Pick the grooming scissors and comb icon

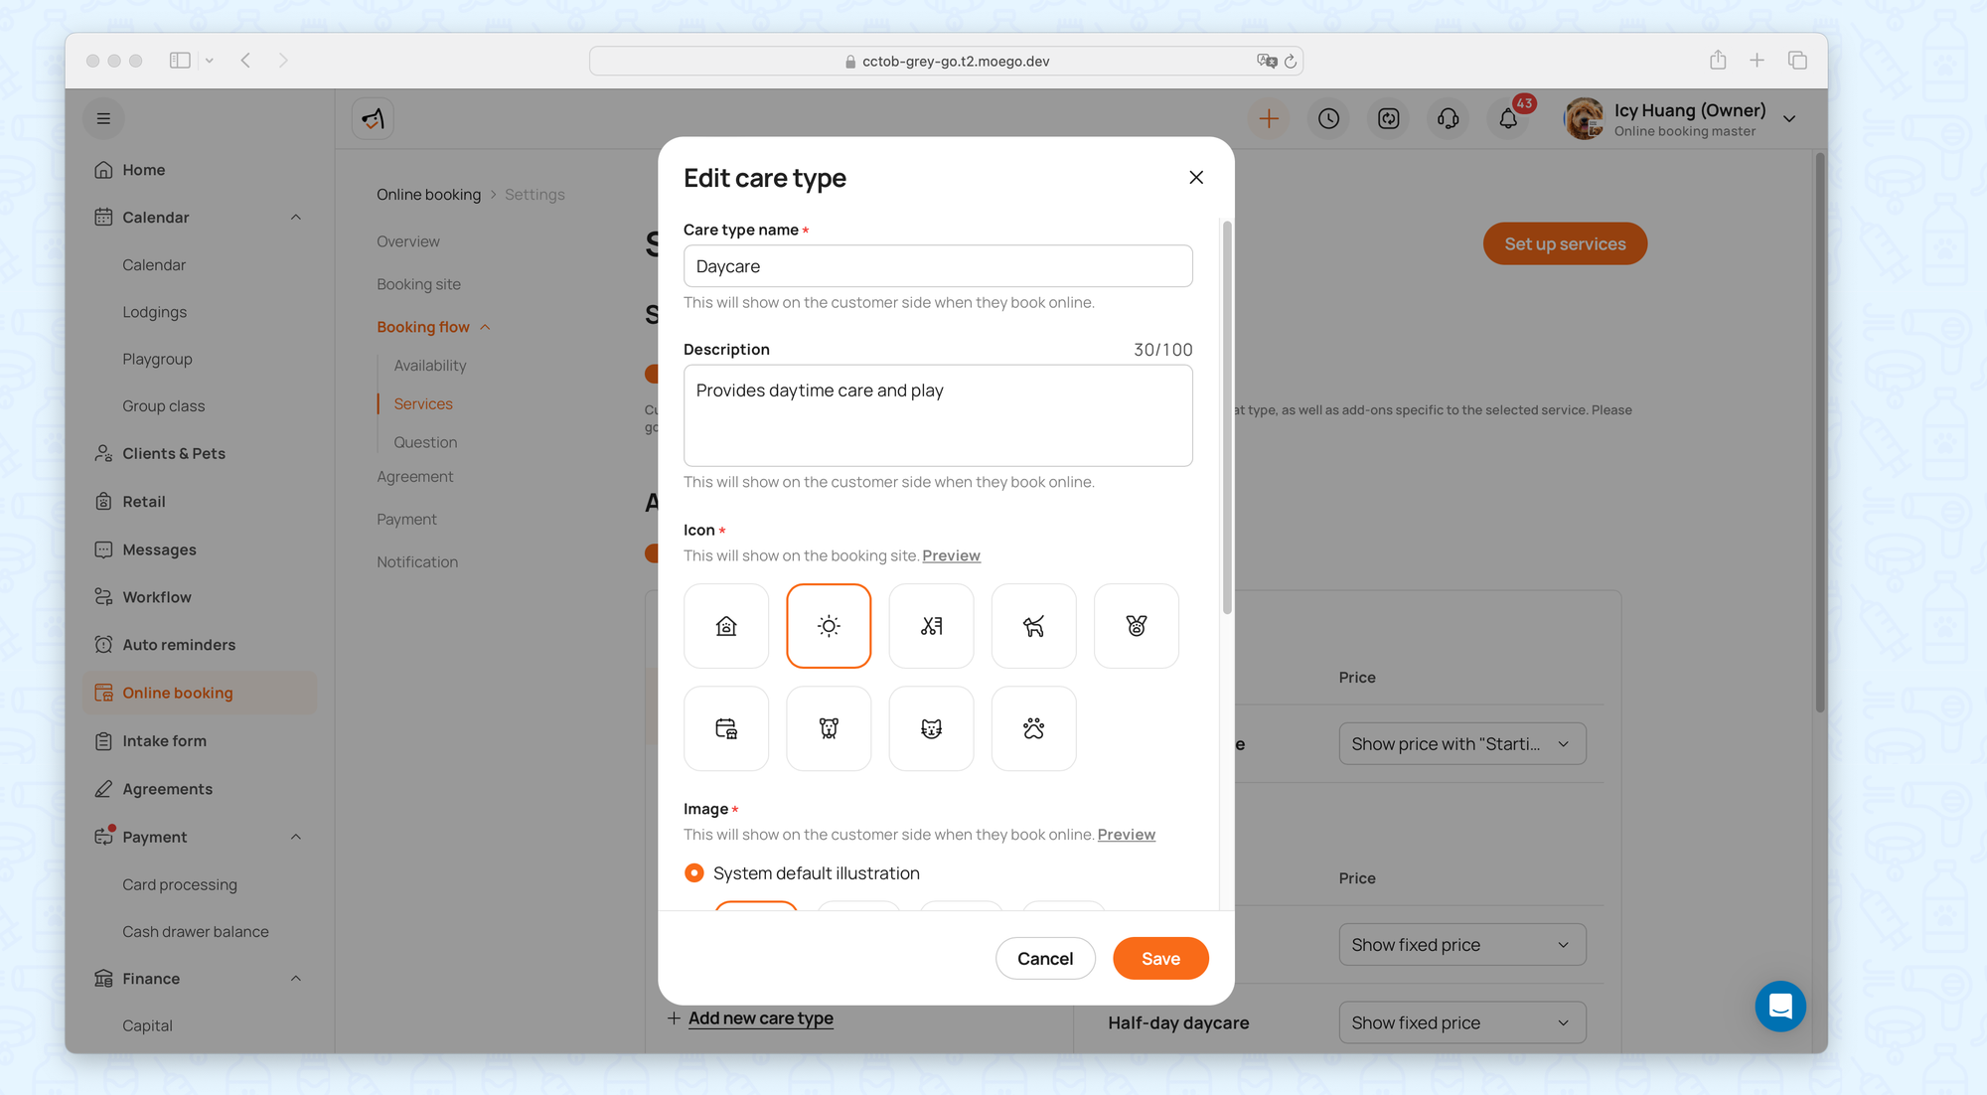[x=931, y=626]
